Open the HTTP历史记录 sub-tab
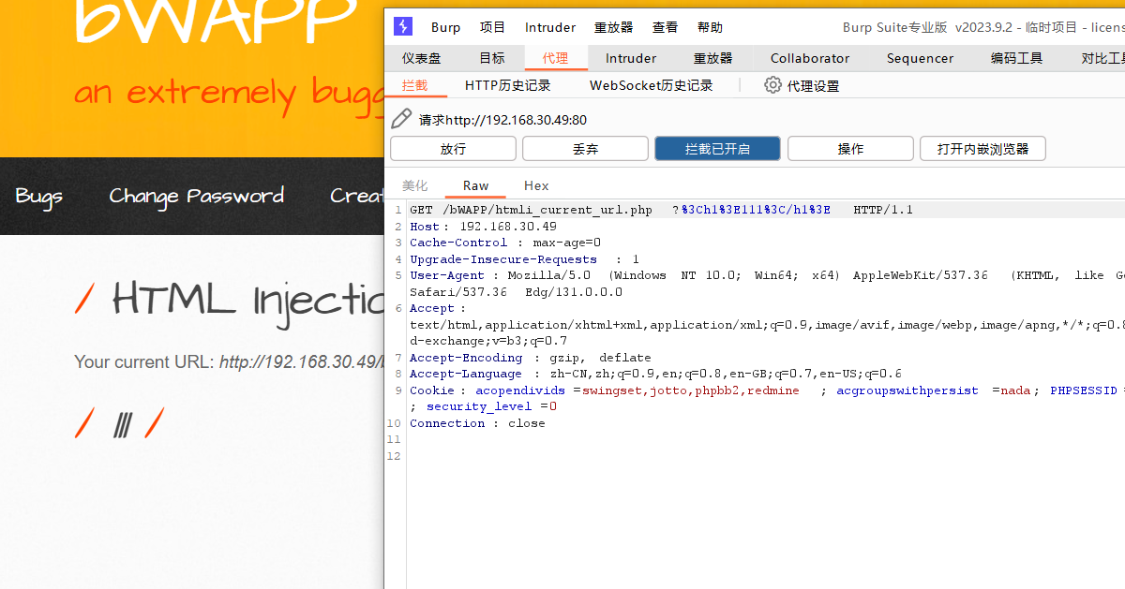The width and height of the screenshot is (1125, 589). pos(508,85)
